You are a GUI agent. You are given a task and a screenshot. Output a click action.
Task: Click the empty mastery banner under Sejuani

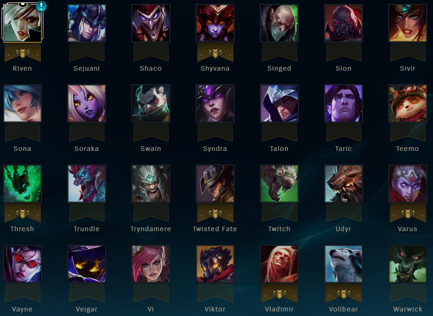(x=87, y=52)
